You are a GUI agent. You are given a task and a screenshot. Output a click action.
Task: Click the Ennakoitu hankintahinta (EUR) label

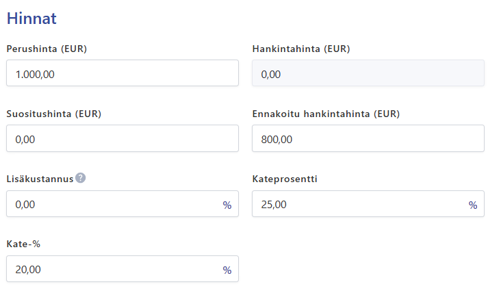click(326, 114)
